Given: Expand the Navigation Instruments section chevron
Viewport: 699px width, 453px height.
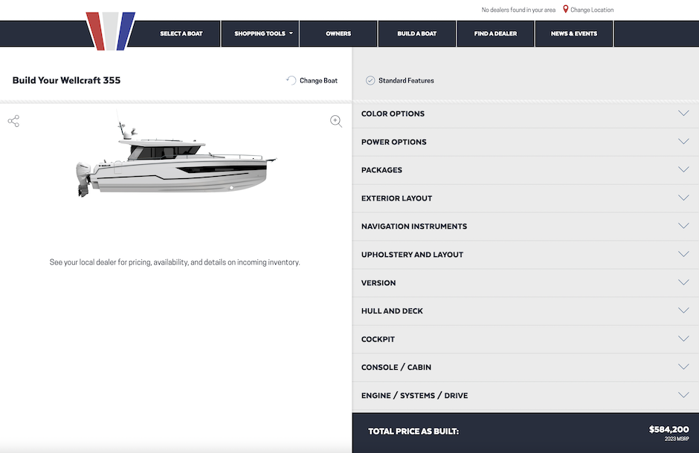Looking at the screenshot, I should (x=683, y=226).
